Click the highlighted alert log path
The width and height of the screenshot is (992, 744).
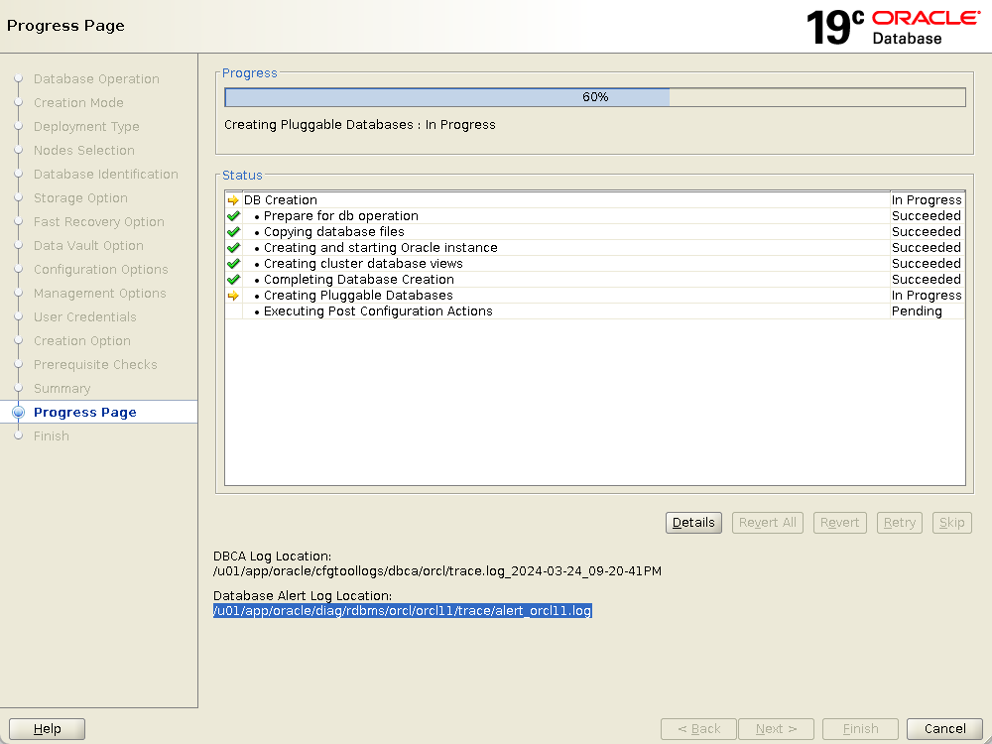coord(402,611)
